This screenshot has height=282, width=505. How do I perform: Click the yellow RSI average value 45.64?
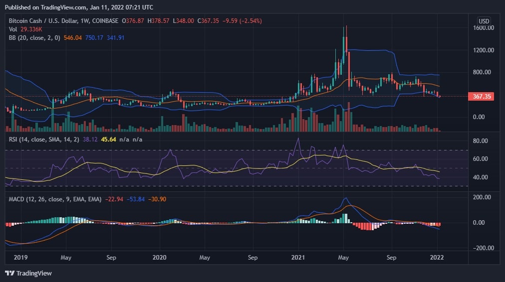coord(109,140)
